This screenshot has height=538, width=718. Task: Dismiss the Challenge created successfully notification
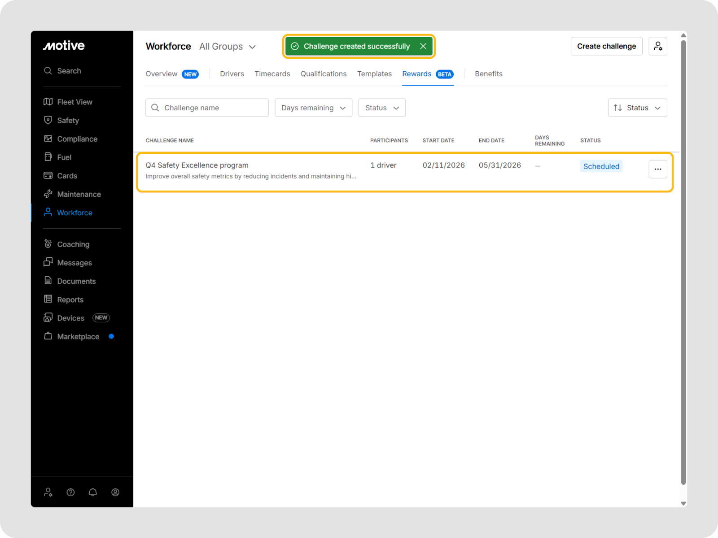pyautogui.click(x=423, y=46)
